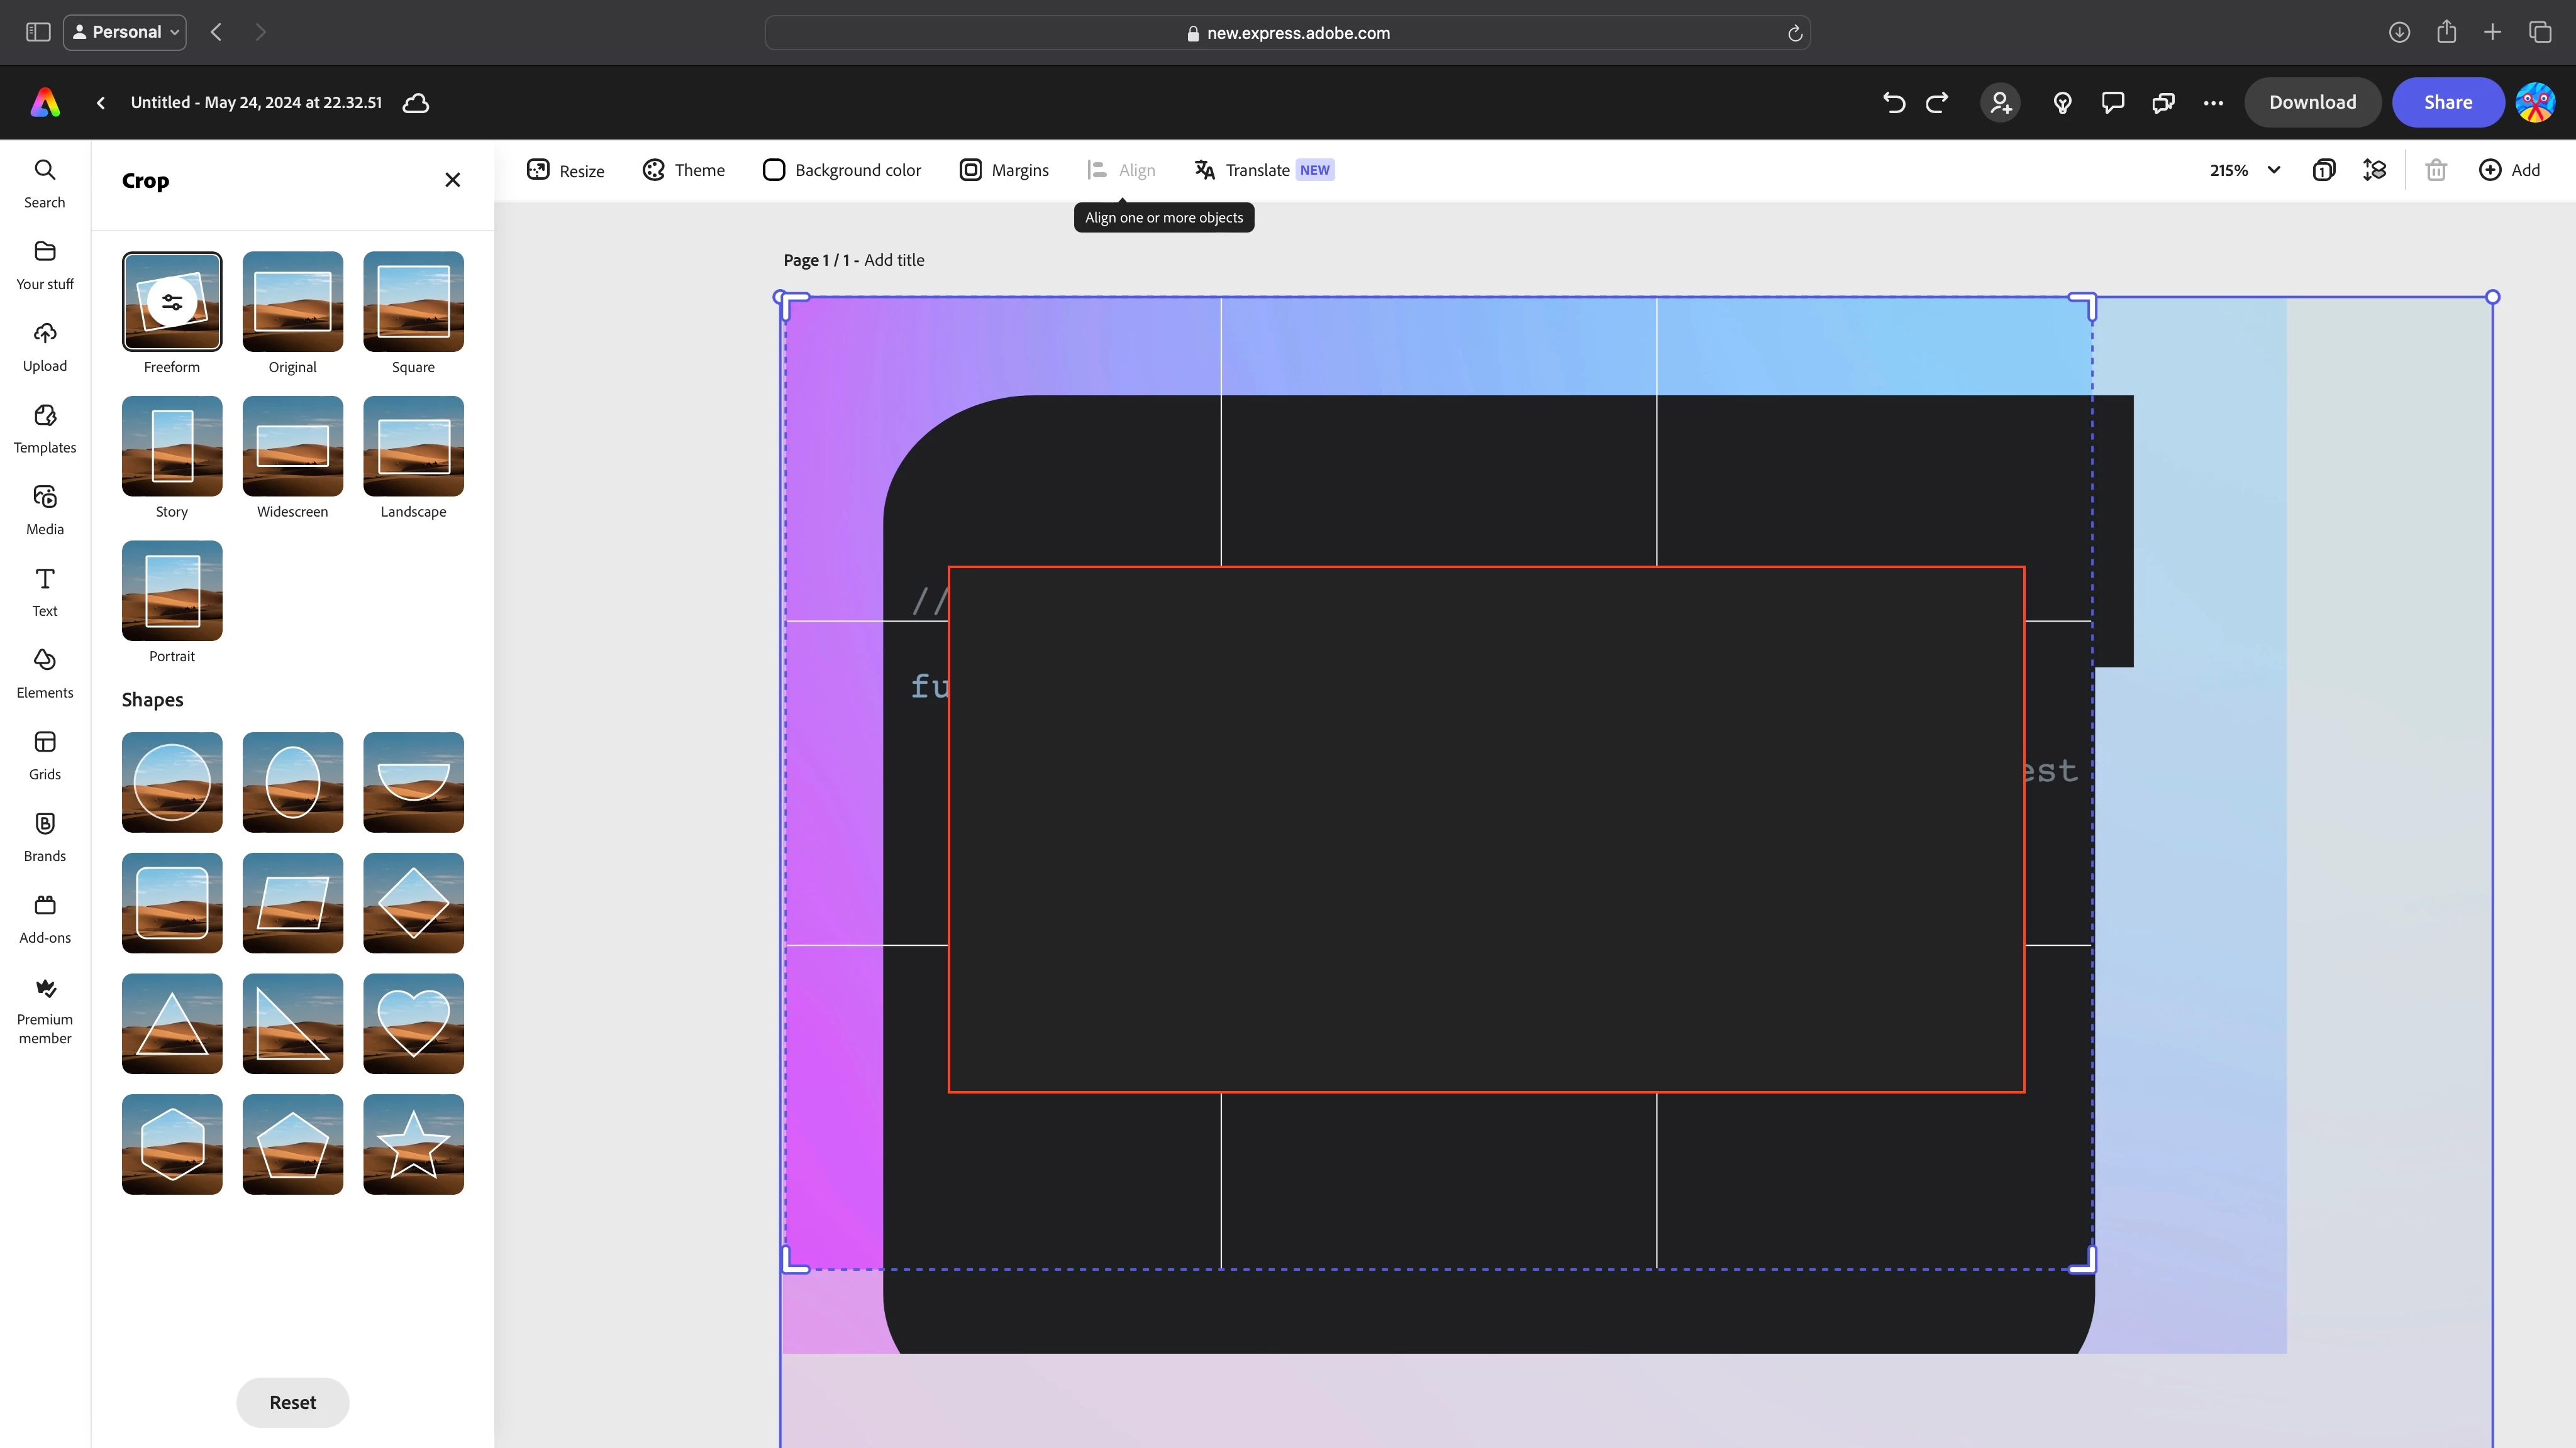This screenshot has height=1448, width=2576.
Task: Open the Personal profile dropdown
Action: [125, 32]
